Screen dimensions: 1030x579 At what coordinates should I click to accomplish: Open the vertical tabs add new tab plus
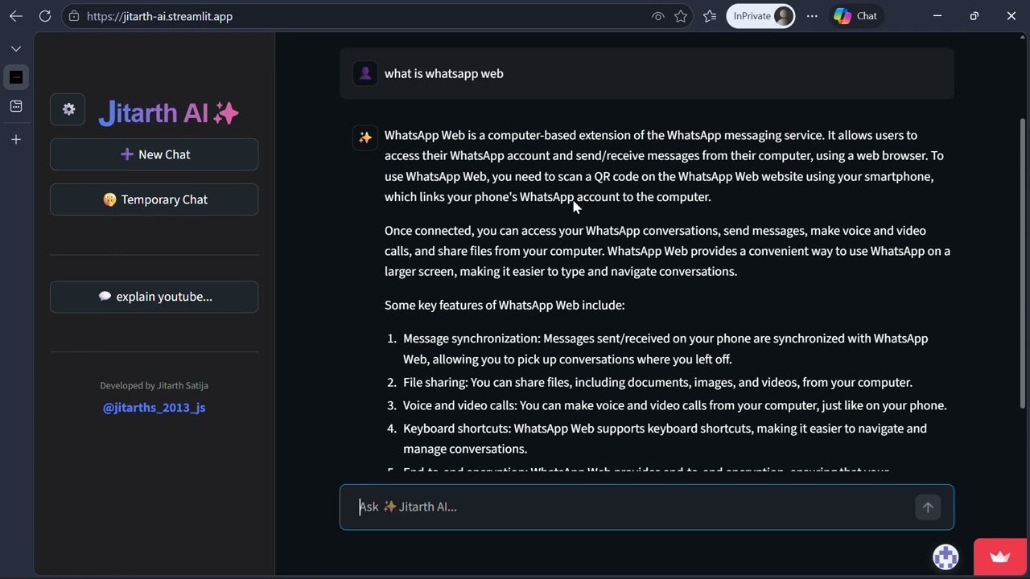tap(16, 139)
